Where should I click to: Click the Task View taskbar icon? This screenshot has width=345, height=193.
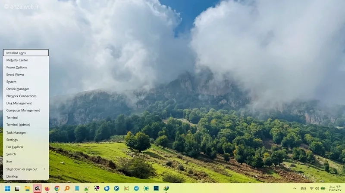17,188
